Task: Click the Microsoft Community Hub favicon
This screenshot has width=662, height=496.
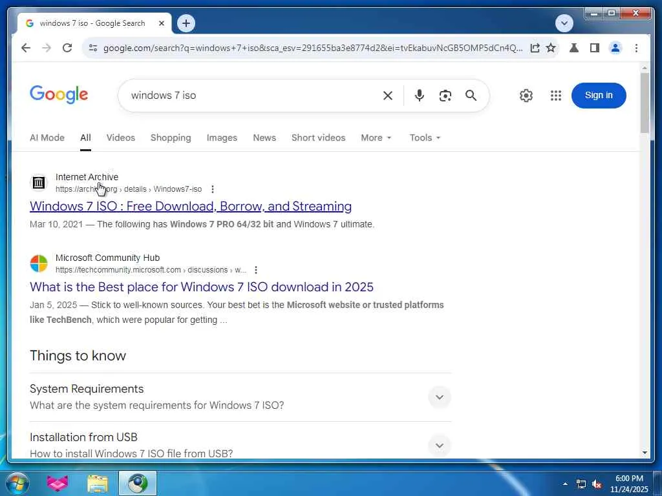Action: tap(39, 263)
